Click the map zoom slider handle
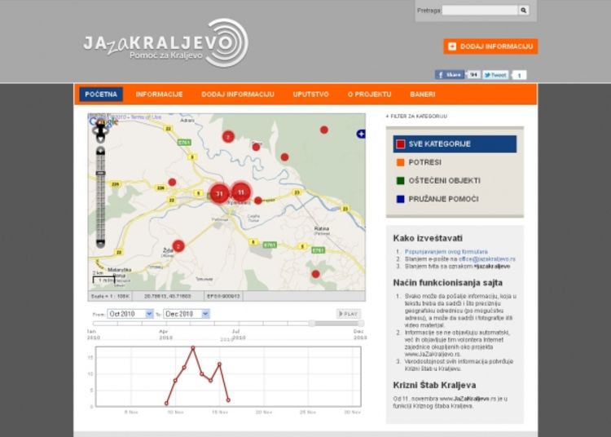 (100, 173)
